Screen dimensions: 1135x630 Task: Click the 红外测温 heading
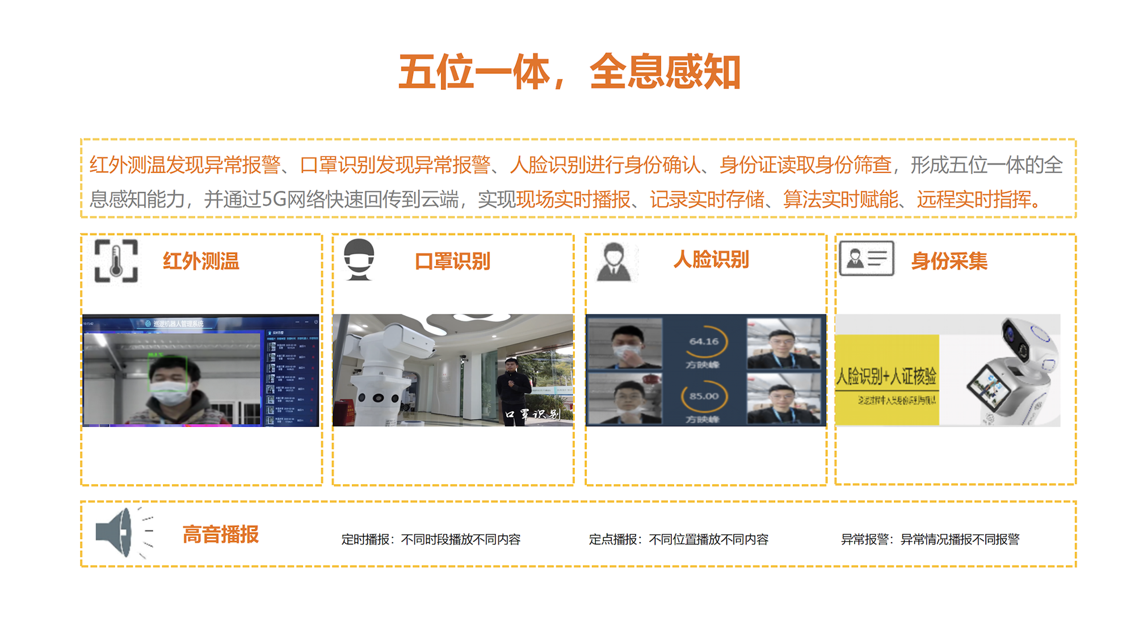[x=201, y=261]
